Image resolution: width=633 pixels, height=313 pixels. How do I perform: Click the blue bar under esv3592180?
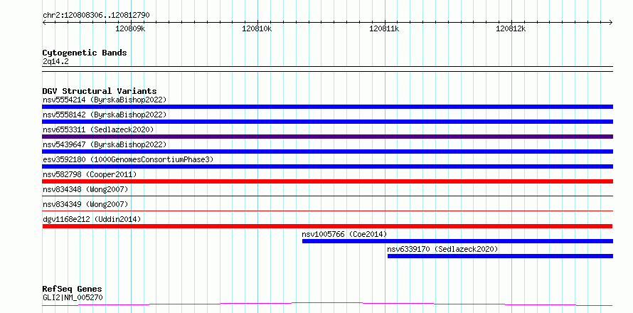tap(327, 166)
